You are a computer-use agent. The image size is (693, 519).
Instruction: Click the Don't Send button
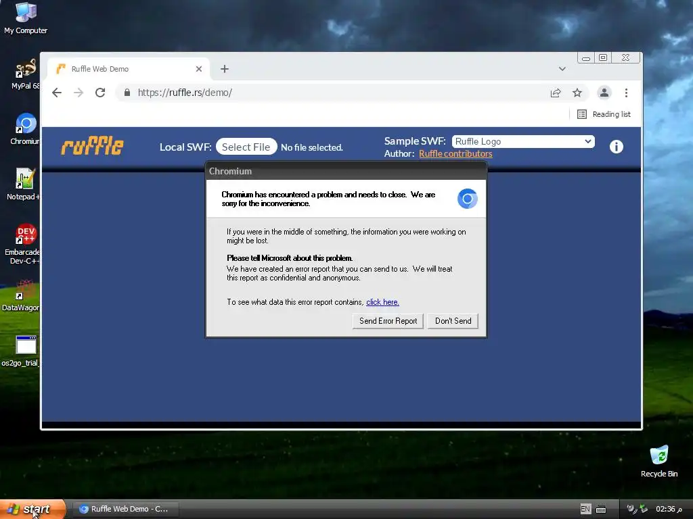pyautogui.click(x=453, y=321)
